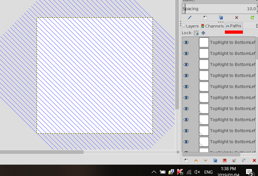
Task: Open the brush editor via pencil icon
Action: 189,17
